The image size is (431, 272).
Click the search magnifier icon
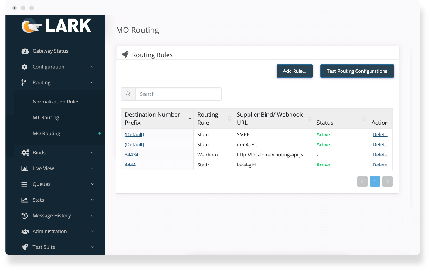128,94
